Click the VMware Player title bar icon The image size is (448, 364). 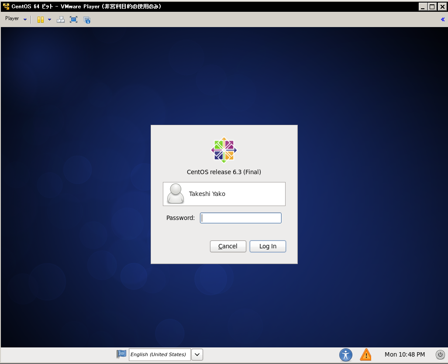tap(6, 6)
